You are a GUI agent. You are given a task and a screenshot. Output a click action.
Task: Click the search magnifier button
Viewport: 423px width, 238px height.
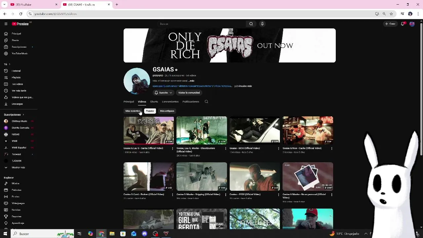[x=251, y=24]
